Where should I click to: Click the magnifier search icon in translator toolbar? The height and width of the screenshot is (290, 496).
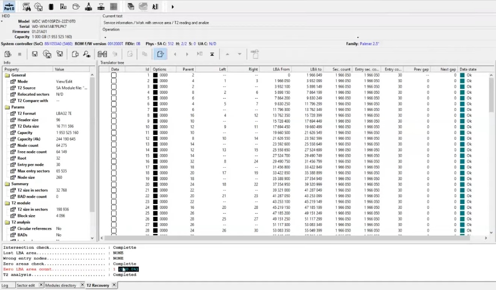pyautogui.click(x=87, y=54)
